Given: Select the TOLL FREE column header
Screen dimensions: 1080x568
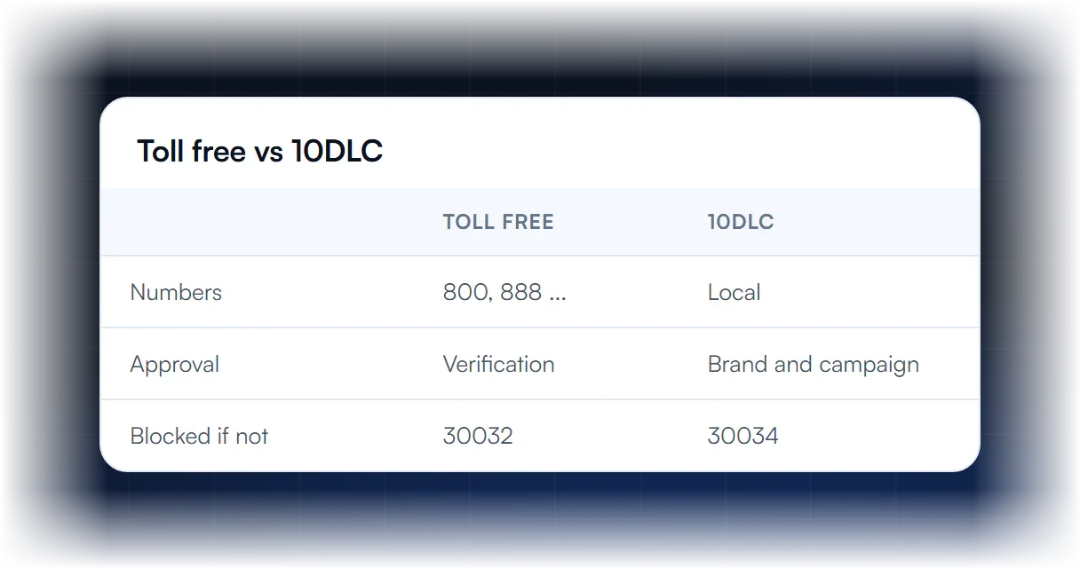Looking at the screenshot, I should pos(498,222).
